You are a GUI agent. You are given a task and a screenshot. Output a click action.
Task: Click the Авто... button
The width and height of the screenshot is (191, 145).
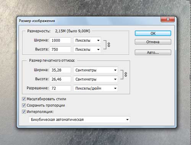153,52
